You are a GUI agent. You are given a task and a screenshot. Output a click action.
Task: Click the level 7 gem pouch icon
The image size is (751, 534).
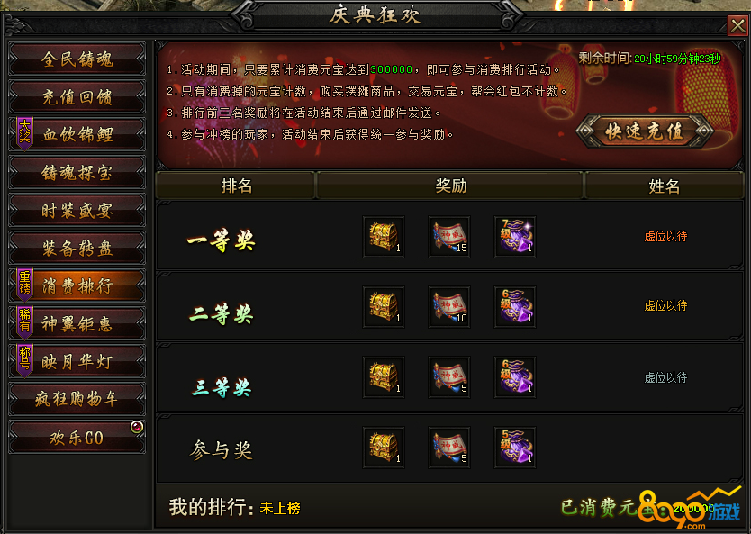pos(515,237)
